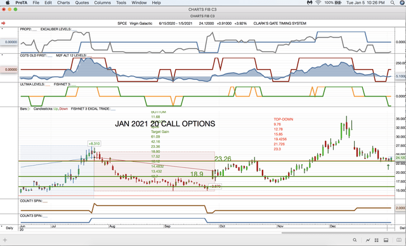Select the line chart view icon
Screen dimensions: 406x246
point(368,240)
